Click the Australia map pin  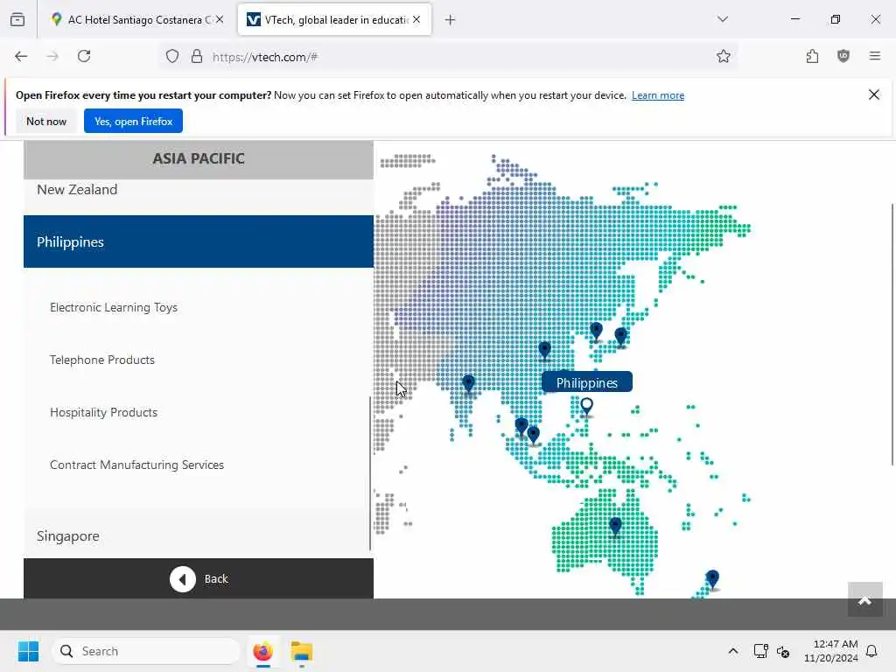coord(615,526)
